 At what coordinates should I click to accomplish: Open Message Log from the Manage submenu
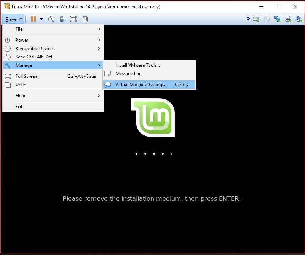click(149, 74)
